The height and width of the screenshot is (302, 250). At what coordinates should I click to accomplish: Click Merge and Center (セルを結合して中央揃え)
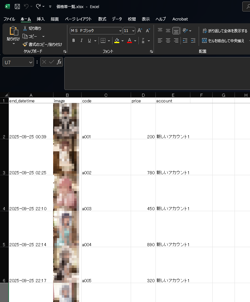(223, 41)
